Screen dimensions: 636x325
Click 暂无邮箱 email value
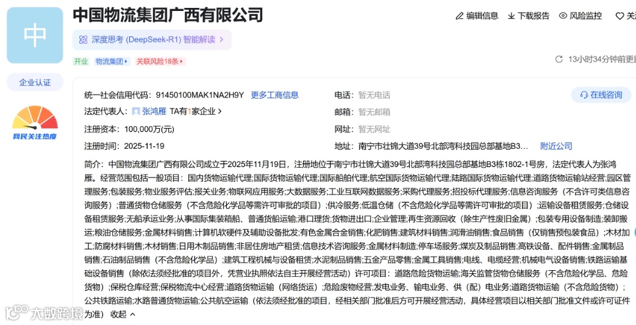(x=374, y=112)
